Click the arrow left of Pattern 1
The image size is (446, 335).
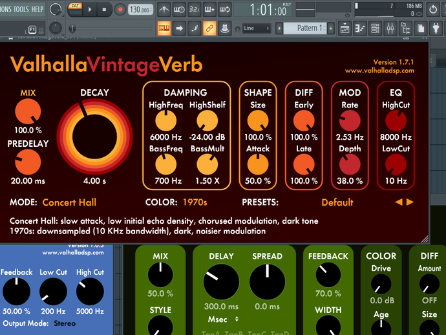click(279, 28)
